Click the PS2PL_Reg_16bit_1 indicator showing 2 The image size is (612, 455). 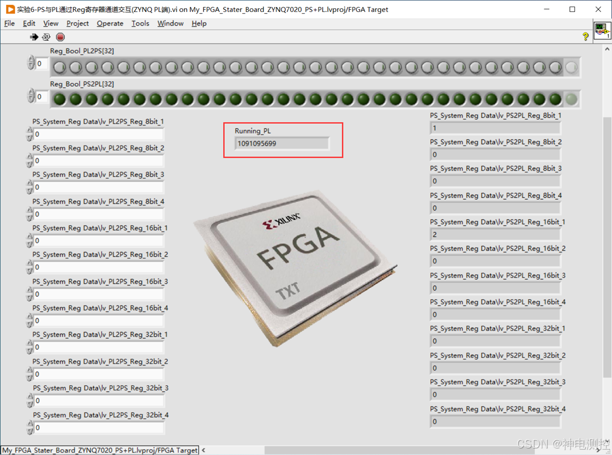495,235
